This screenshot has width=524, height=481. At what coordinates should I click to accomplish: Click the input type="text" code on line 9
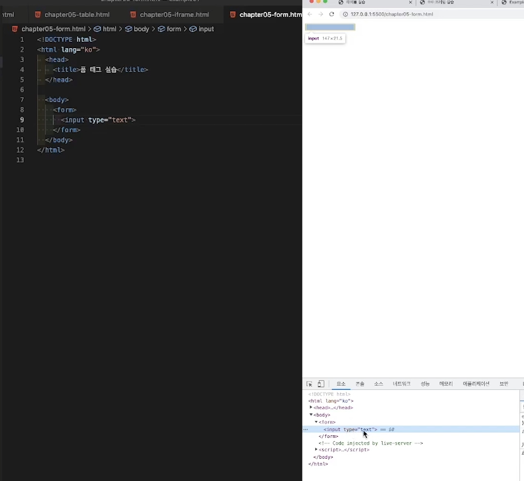click(x=98, y=120)
